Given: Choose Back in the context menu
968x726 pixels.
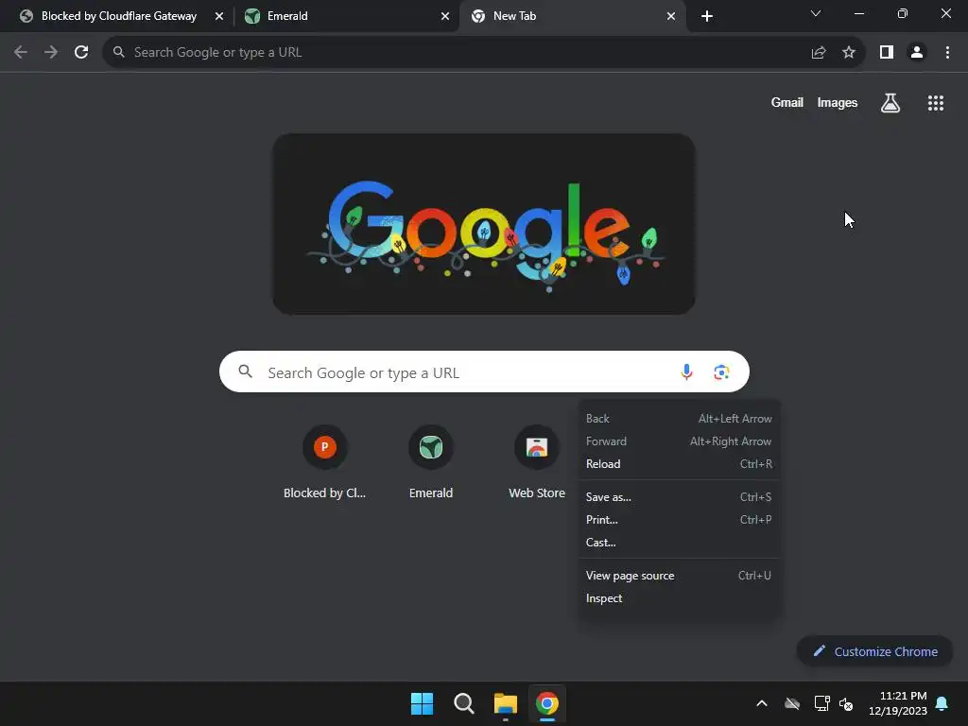Looking at the screenshot, I should pos(679,419).
